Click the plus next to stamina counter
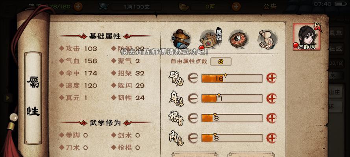350x157 pixels. point(78,7)
